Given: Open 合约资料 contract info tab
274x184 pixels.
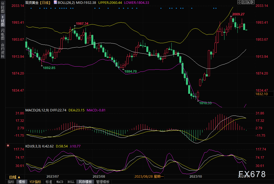Looking at the screenshot, I should (x=2, y=51).
